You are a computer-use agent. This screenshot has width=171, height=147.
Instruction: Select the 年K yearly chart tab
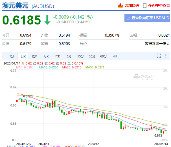[58, 56]
